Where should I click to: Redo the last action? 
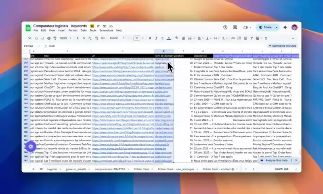pyautogui.click(x=43, y=38)
